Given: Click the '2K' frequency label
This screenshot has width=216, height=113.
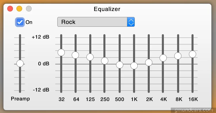Looking at the screenshot, I should coord(149,99).
